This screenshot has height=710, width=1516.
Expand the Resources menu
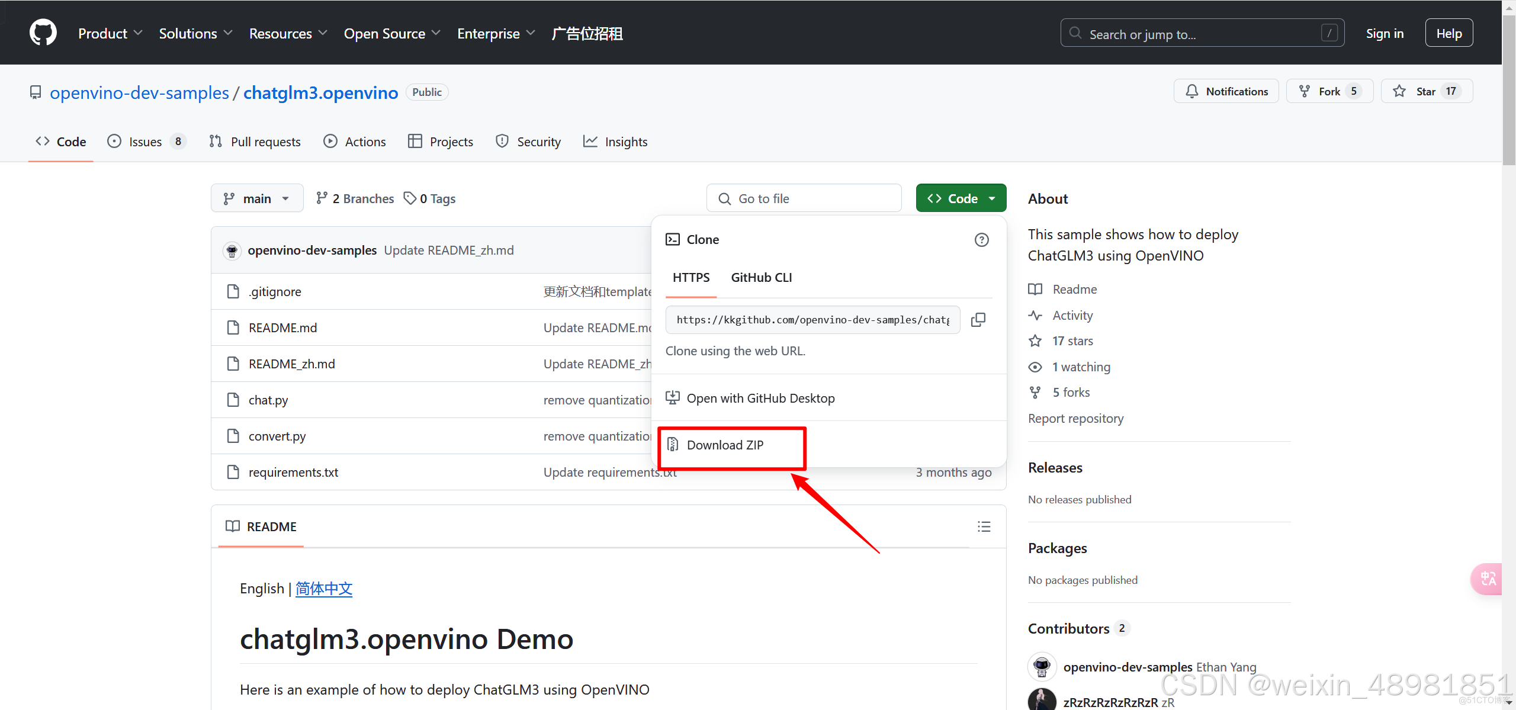pos(288,33)
